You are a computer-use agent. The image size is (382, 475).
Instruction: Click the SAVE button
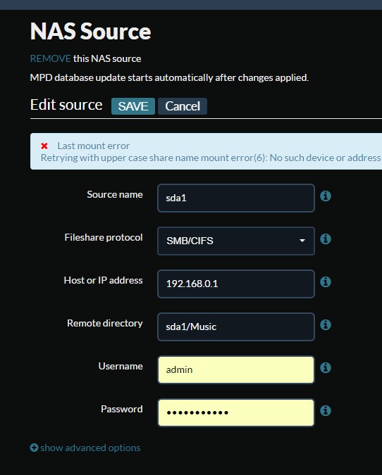[x=133, y=106]
